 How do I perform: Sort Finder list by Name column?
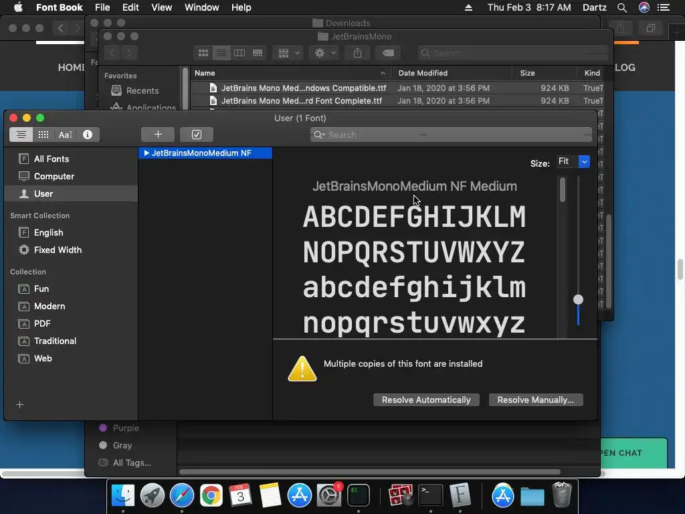[x=290, y=73]
